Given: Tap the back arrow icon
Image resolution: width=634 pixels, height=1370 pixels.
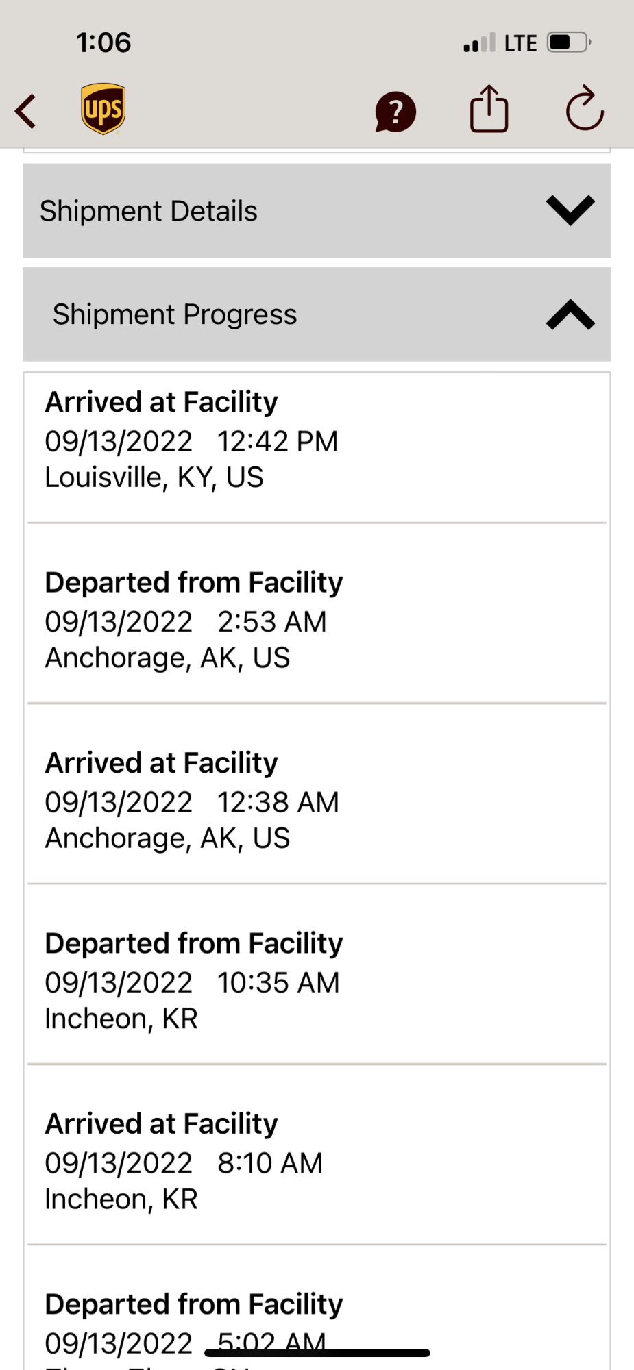Looking at the screenshot, I should click(x=26, y=111).
